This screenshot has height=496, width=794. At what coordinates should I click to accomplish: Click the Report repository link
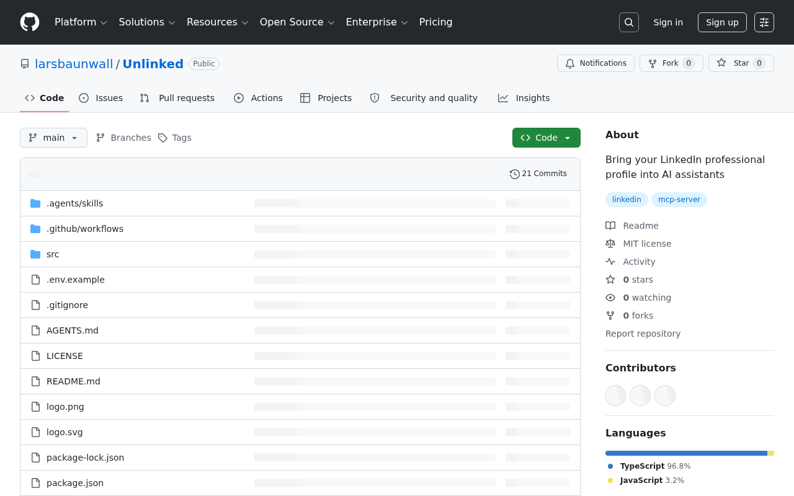click(643, 334)
